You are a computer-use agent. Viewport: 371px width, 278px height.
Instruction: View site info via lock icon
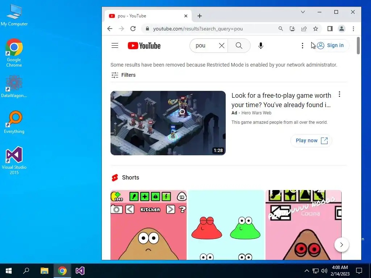pyautogui.click(x=147, y=29)
